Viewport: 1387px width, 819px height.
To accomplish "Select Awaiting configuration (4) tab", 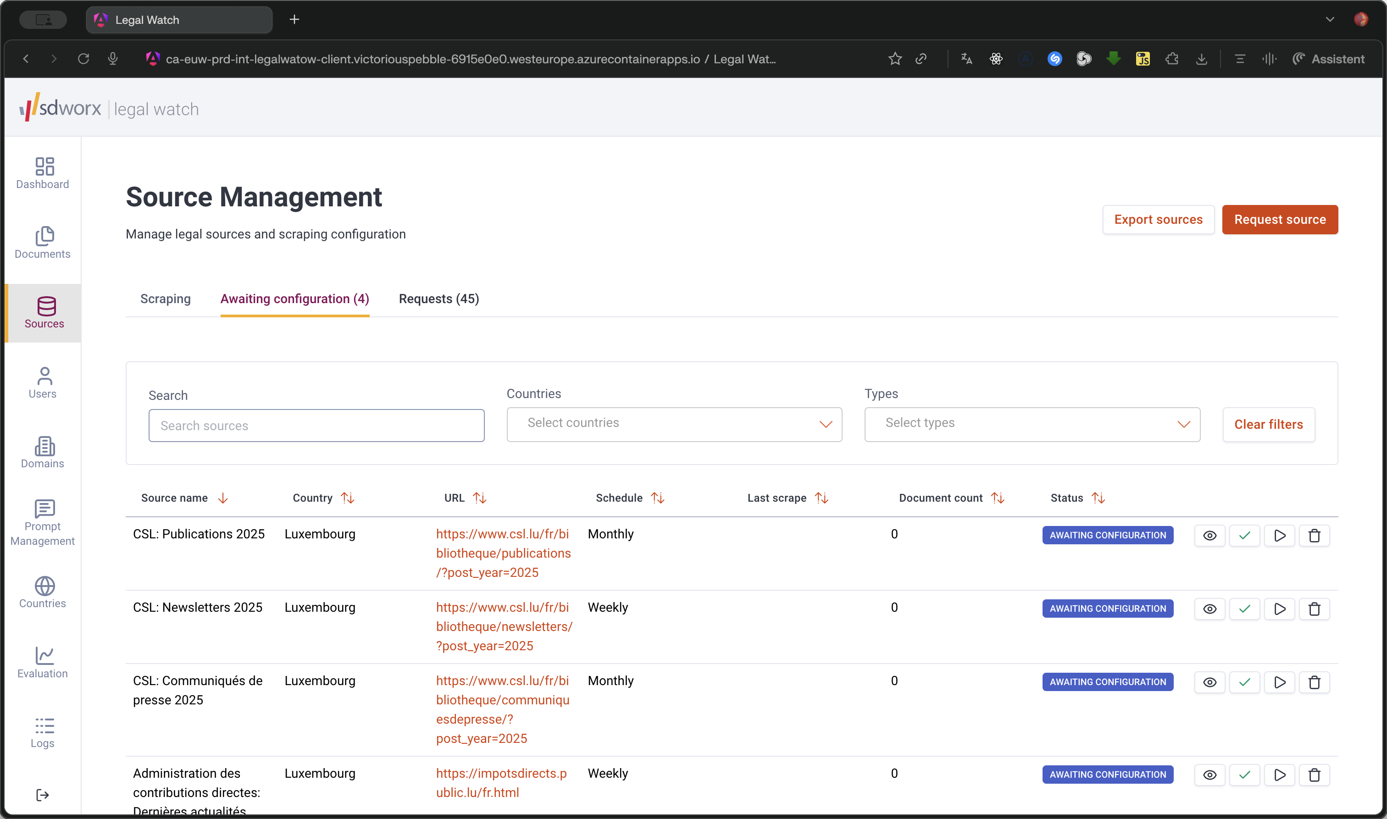I will click(x=294, y=299).
